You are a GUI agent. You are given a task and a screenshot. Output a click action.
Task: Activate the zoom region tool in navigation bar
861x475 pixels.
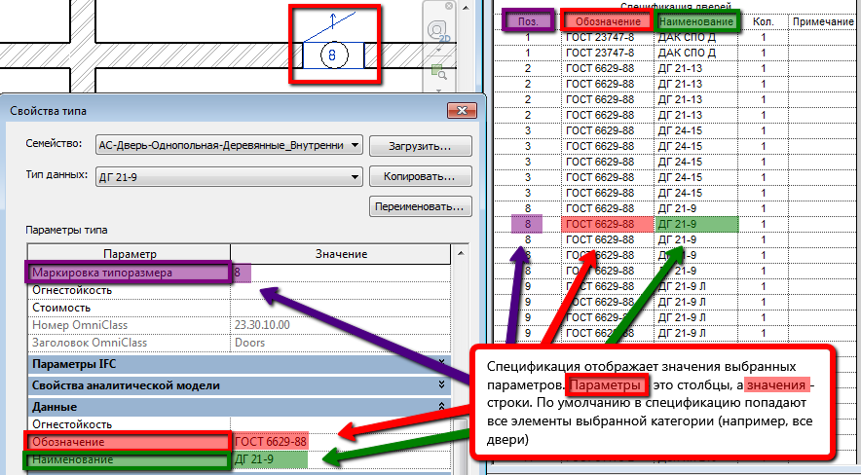pyautogui.click(x=438, y=72)
